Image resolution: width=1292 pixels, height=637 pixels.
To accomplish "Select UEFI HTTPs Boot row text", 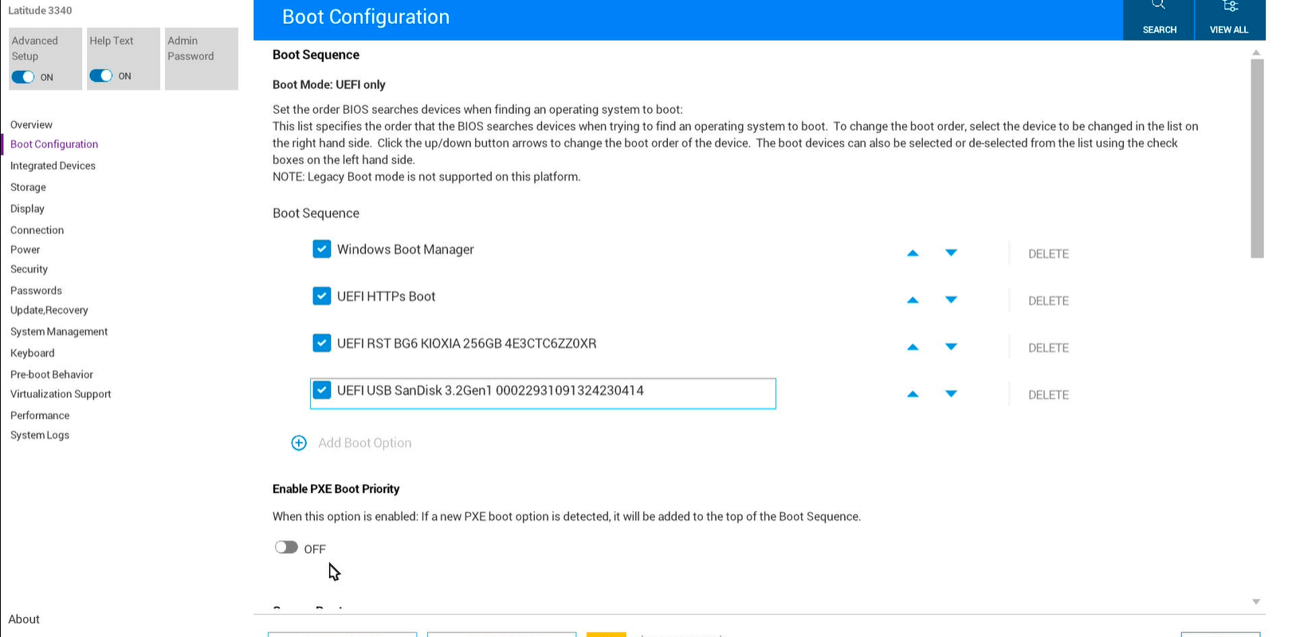I will pyautogui.click(x=386, y=296).
